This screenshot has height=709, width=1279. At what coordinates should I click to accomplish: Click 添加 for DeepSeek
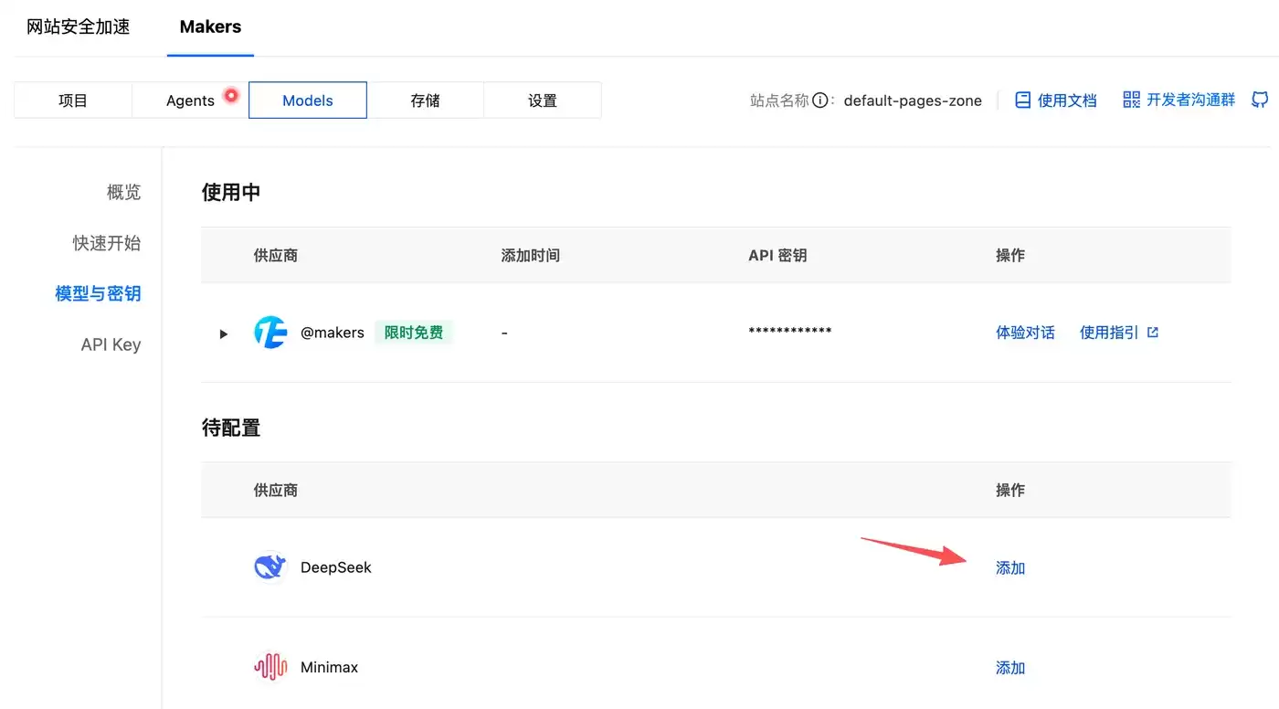tap(1010, 567)
